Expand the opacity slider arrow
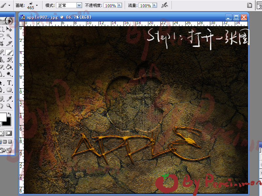This screenshot has width=262, height=196. (x=120, y=5)
